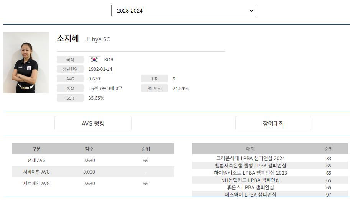Screen dimensions: 350x200
Task: Click the AVG label in profile info
Action: 70,79
